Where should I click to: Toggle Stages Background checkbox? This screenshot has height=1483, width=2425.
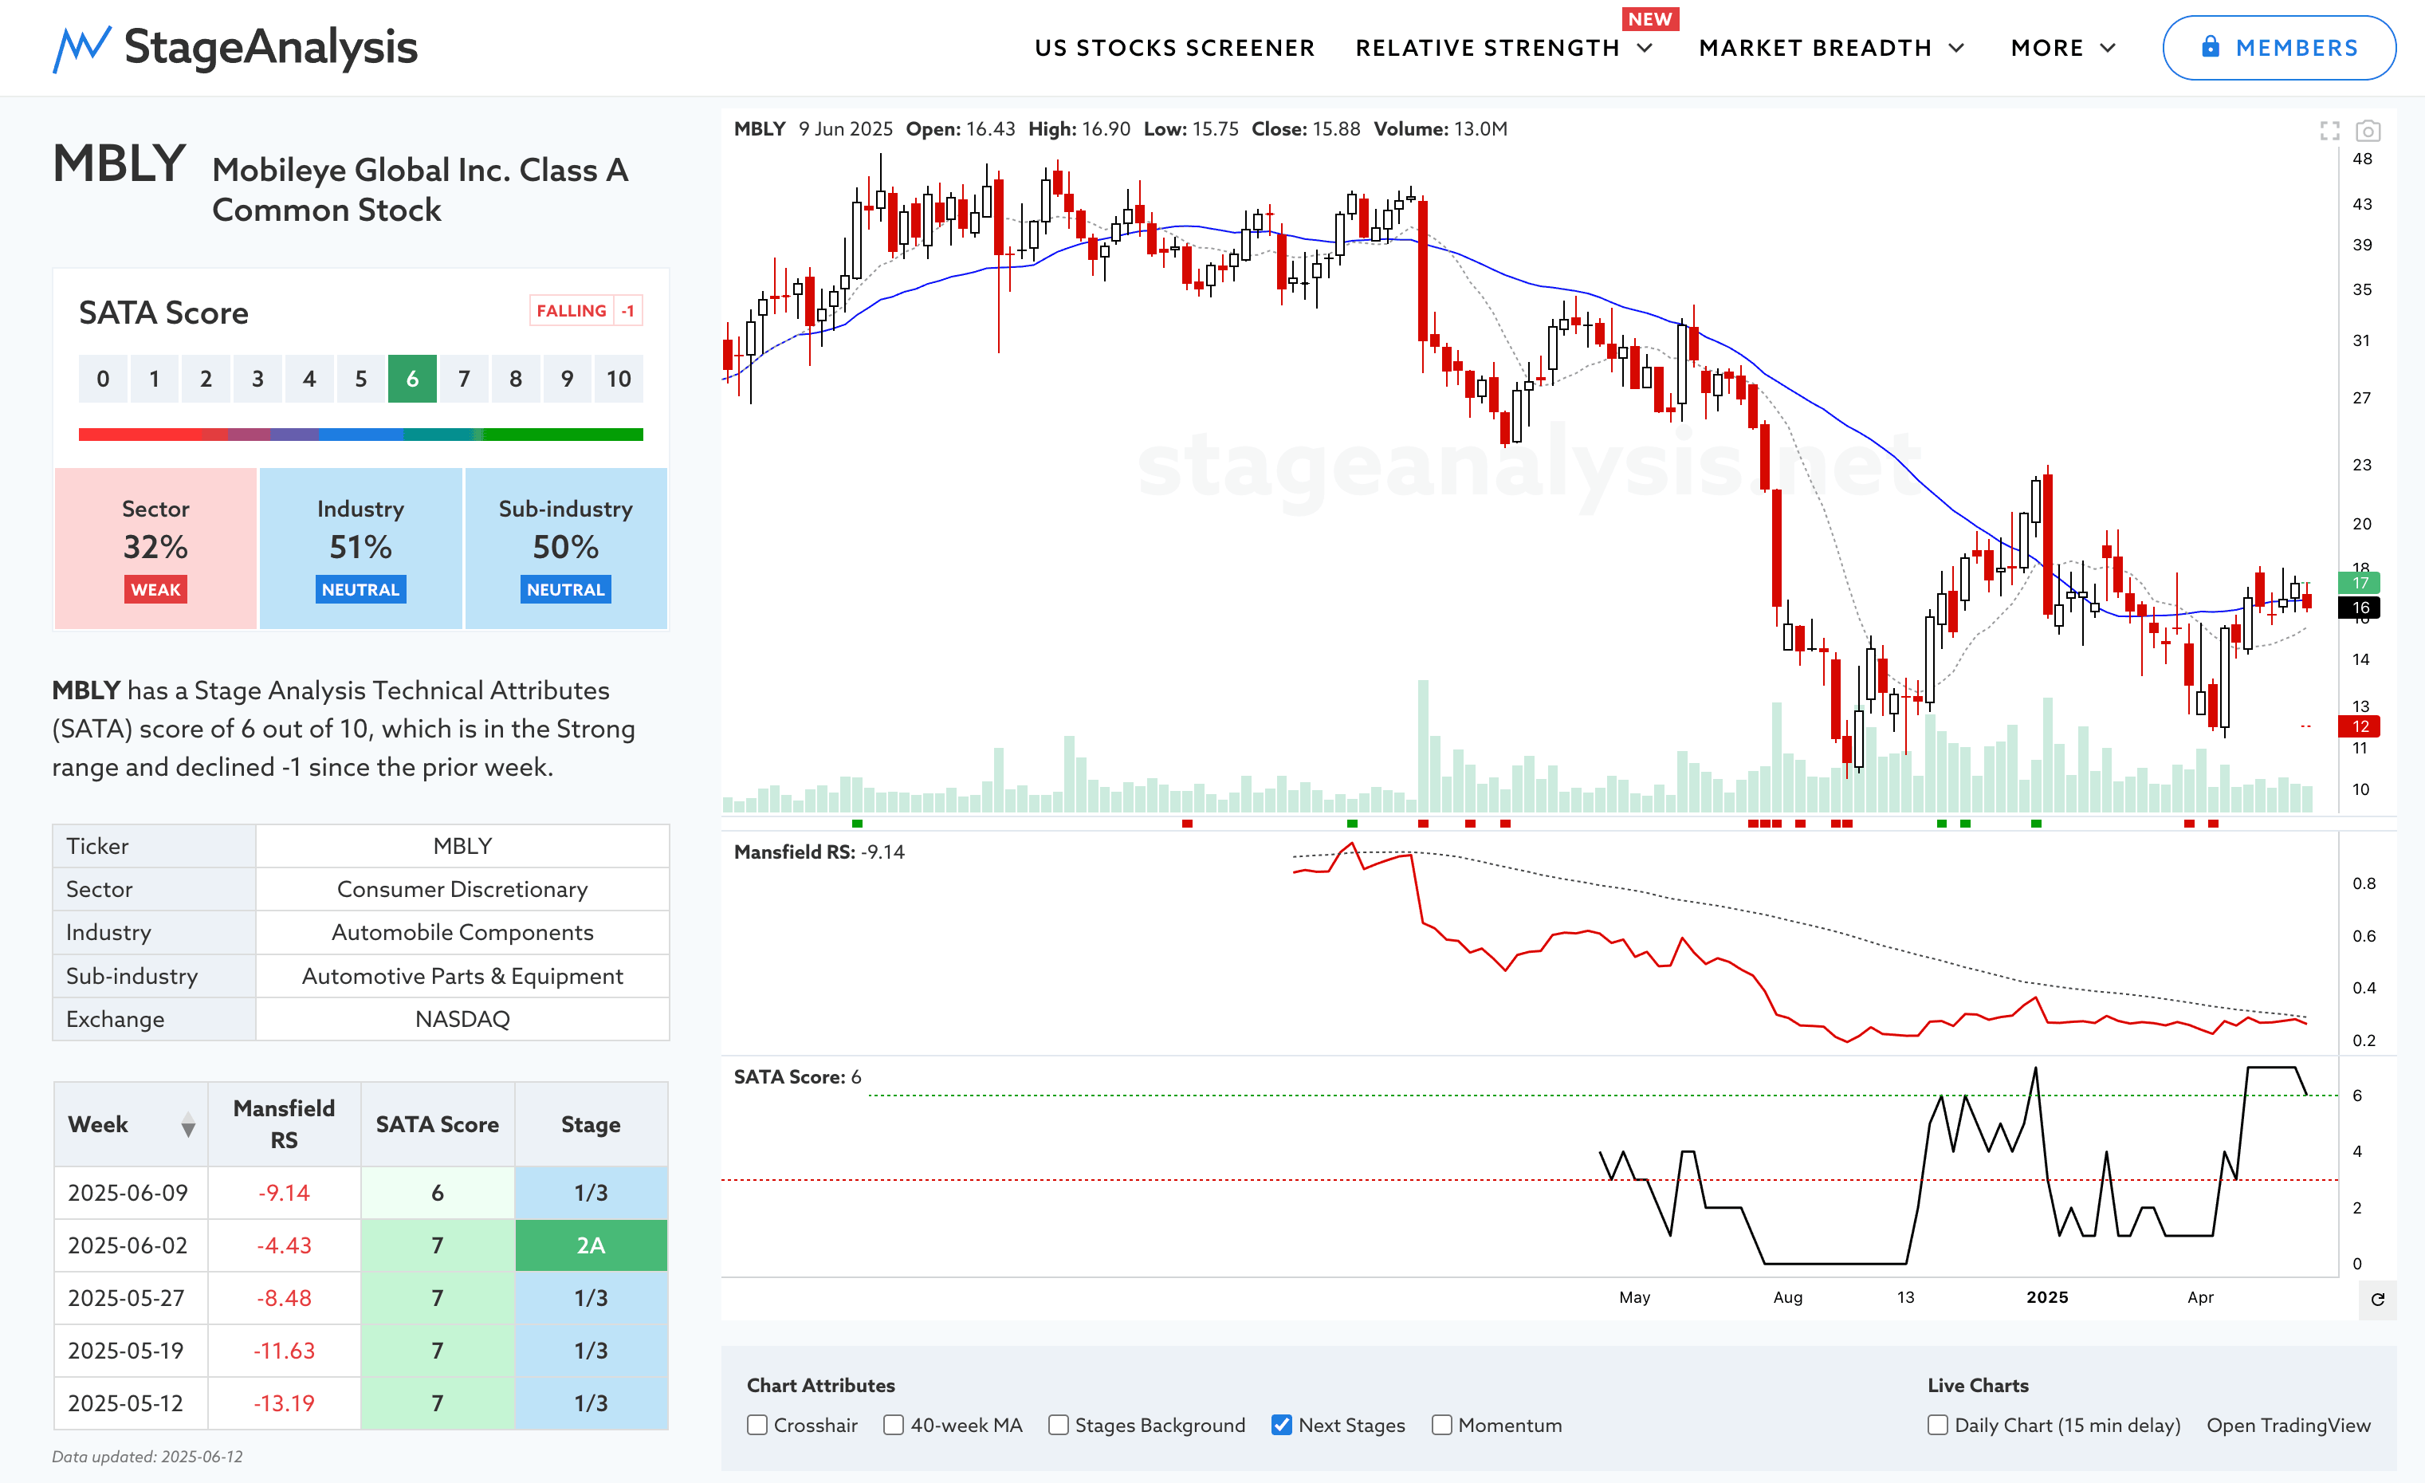(x=1058, y=1425)
